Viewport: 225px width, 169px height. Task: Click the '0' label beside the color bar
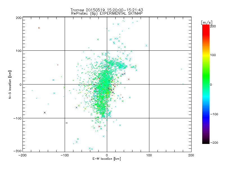pos(211,84)
